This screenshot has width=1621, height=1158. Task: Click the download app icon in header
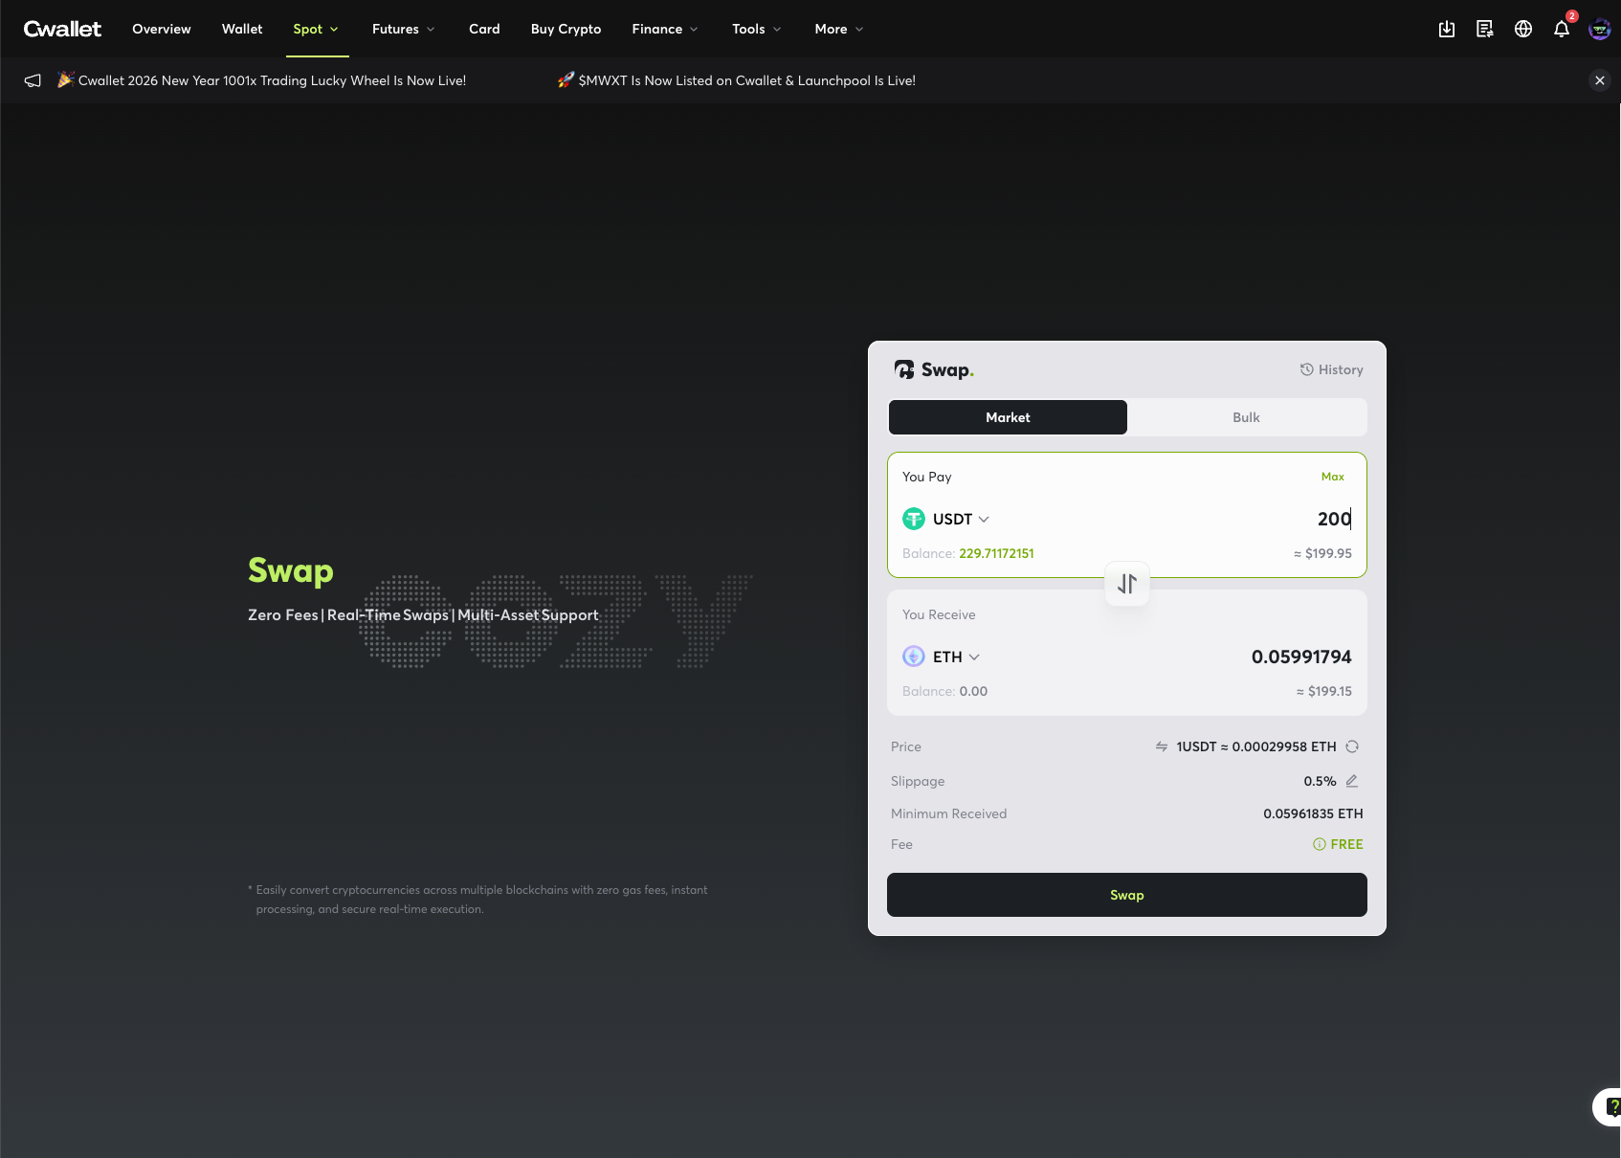pos(1447,29)
